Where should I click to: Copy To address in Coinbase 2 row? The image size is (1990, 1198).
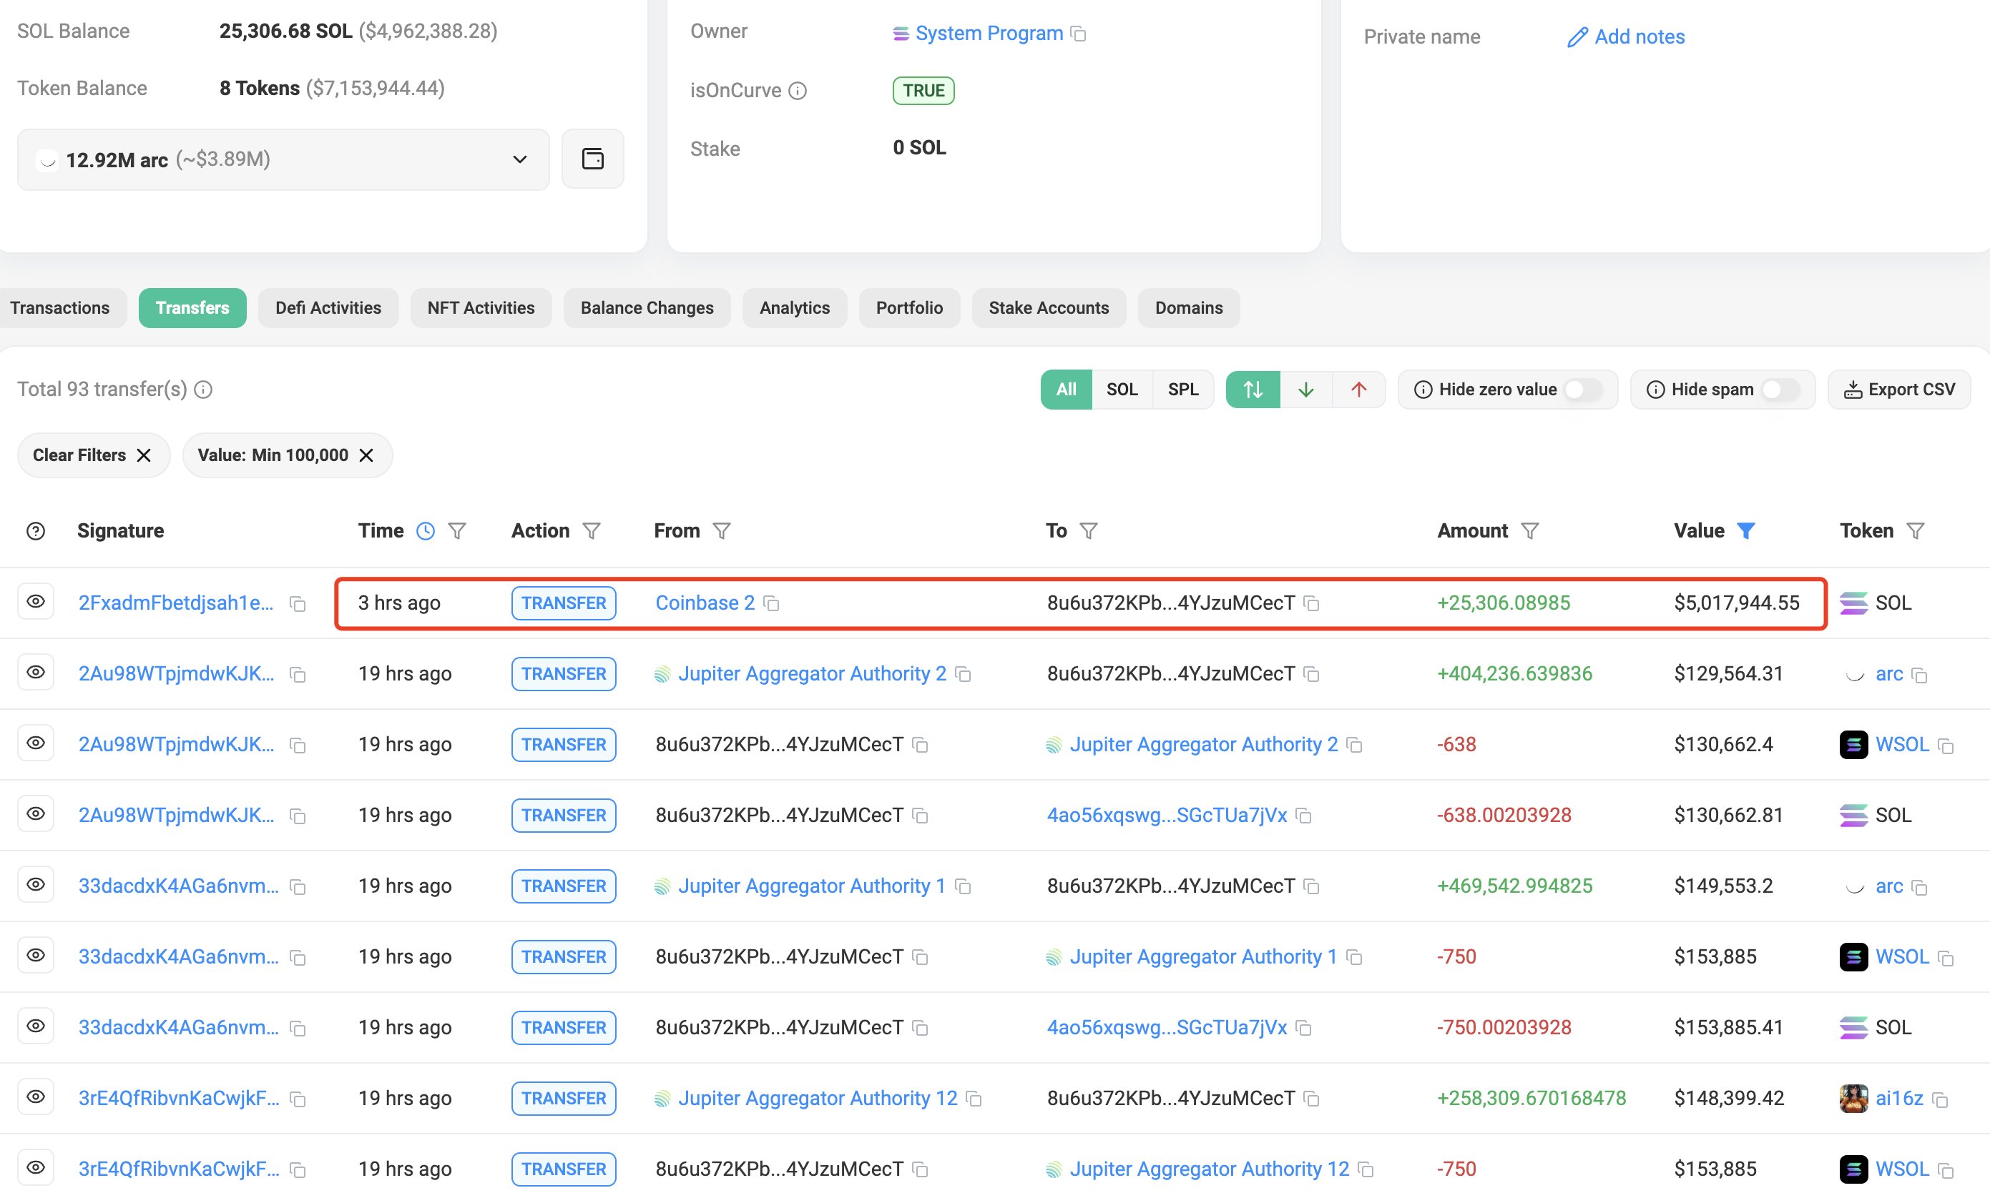point(1312,604)
